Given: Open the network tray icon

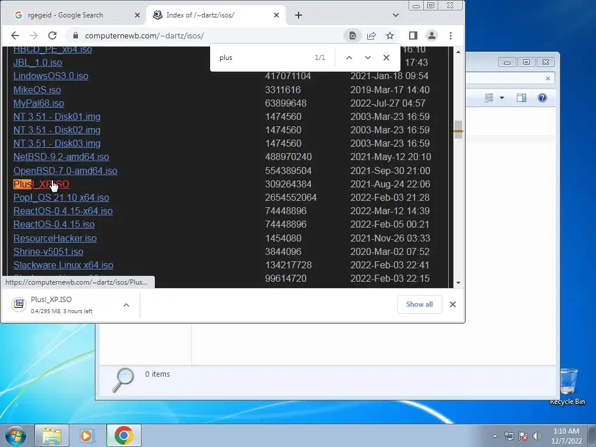Looking at the screenshot, I should tap(509, 436).
